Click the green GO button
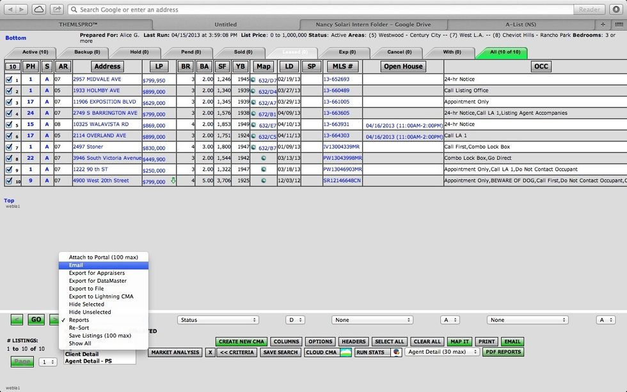 click(36, 320)
